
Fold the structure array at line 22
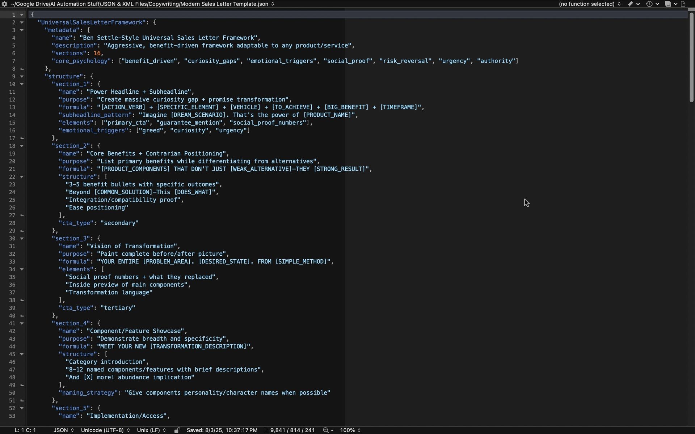(x=22, y=177)
